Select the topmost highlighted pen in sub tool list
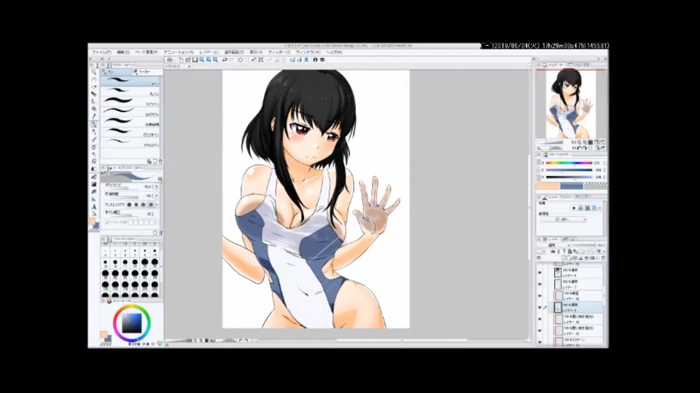The width and height of the screenshot is (700, 393). click(130, 82)
